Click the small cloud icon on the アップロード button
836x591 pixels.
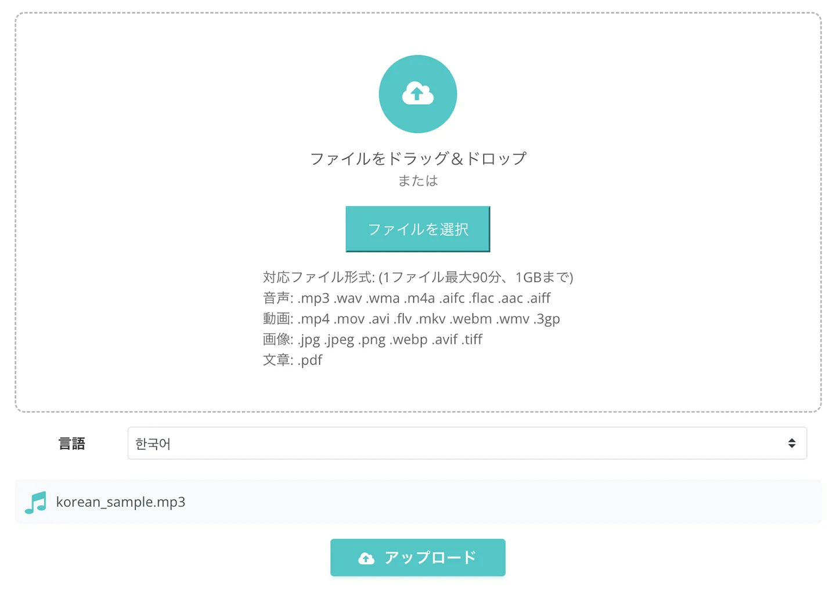366,557
